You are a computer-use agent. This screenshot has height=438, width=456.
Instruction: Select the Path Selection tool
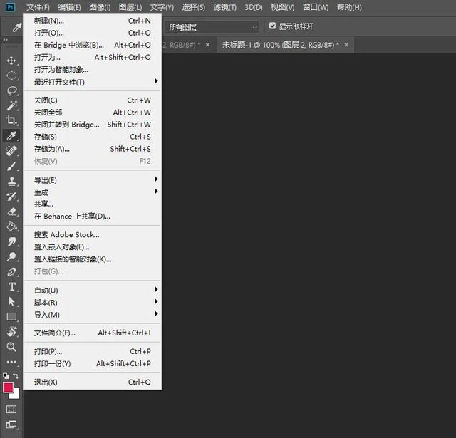11,301
